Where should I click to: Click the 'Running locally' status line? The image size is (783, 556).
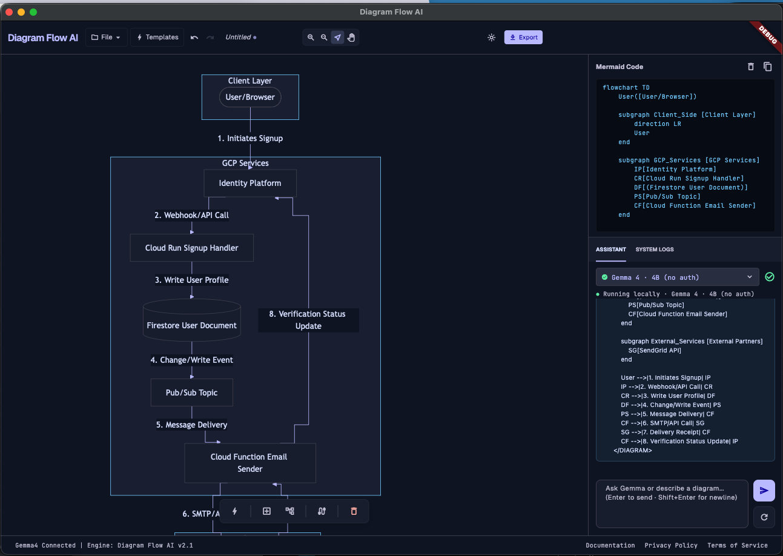675,294
